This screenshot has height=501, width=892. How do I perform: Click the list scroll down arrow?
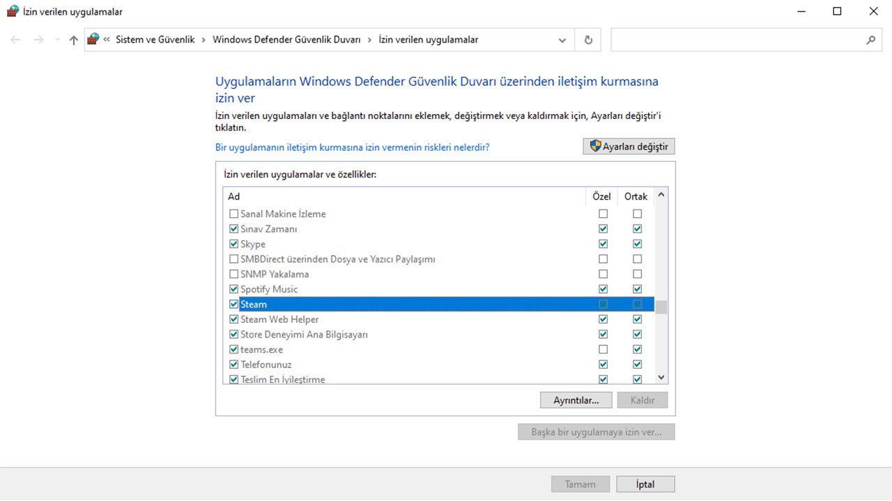pos(661,376)
